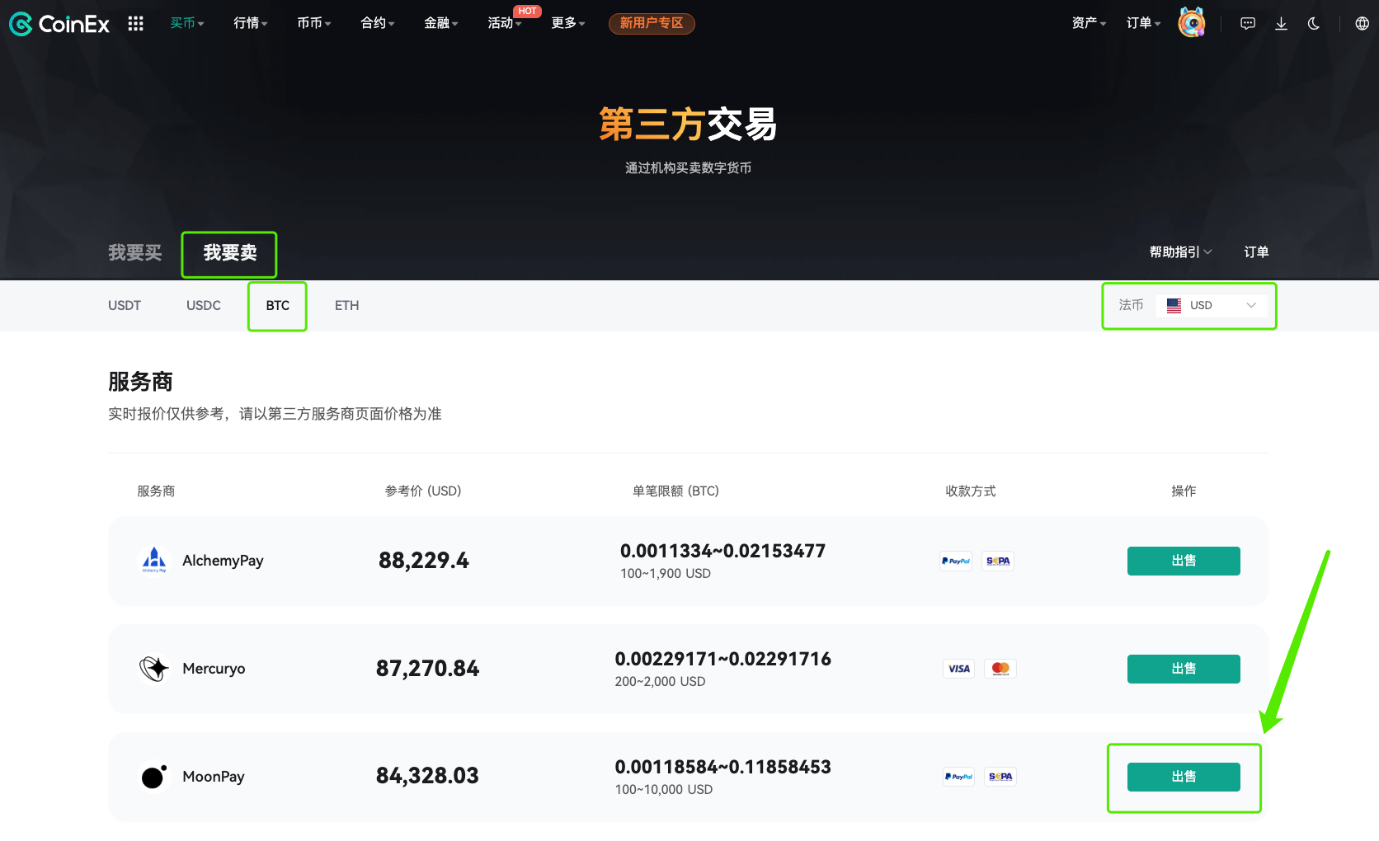Select the ETH coin tab
The height and width of the screenshot is (841, 1379).
click(347, 305)
